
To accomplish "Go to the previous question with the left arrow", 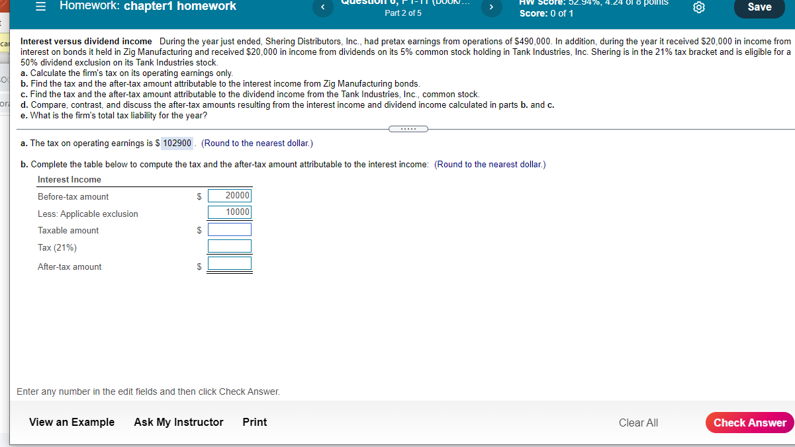I will coord(322,7).
